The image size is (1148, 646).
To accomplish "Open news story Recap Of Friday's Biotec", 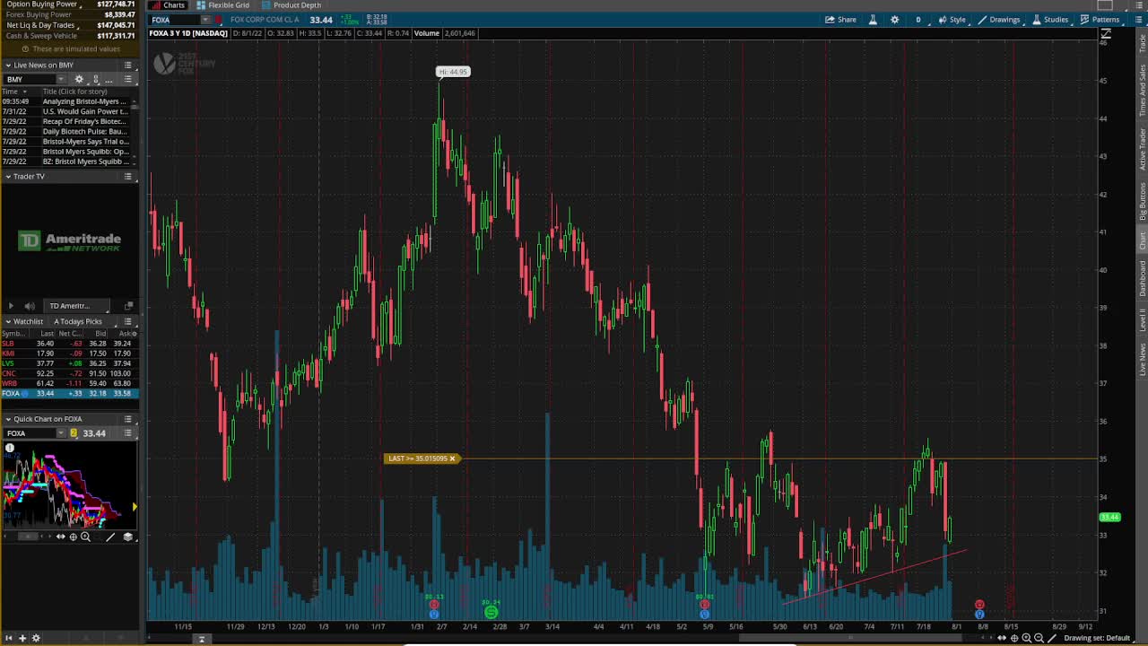I will click(x=85, y=121).
